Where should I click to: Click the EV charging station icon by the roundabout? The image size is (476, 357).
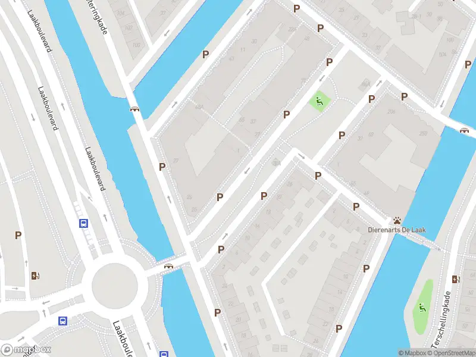[35, 275]
